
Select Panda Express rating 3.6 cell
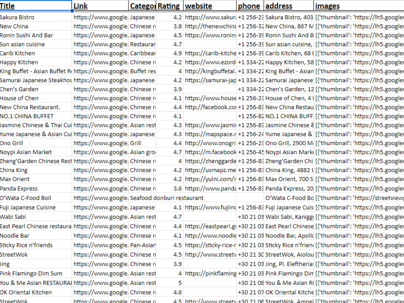click(x=170, y=189)
